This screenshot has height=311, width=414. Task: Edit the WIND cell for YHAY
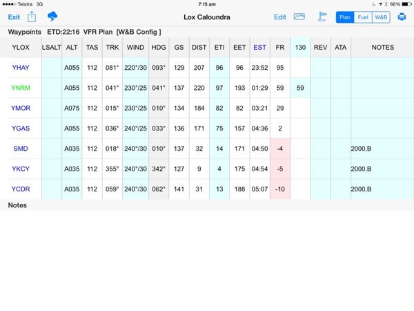(x=136, y=68)
